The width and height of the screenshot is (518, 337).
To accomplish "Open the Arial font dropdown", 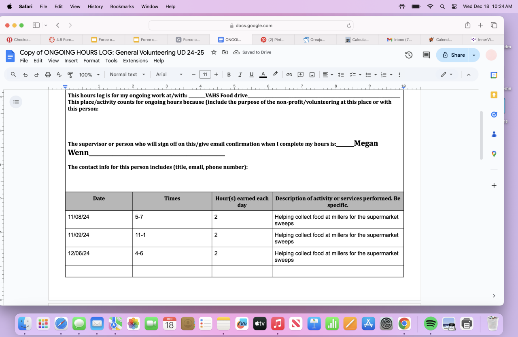I will click(169, 75).
